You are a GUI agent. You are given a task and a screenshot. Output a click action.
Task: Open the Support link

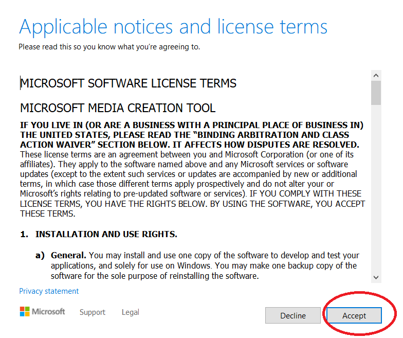tap(93, 312)
